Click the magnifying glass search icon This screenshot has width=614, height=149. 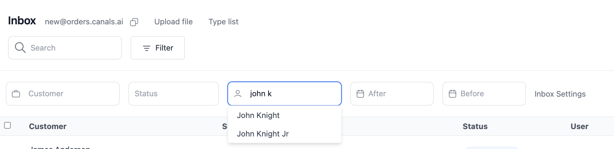click(x=20, y=48)
